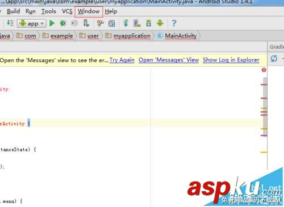The image size is (284, 207).
Task: Select the com breadcrumb folder
Action: coord(26,36)
